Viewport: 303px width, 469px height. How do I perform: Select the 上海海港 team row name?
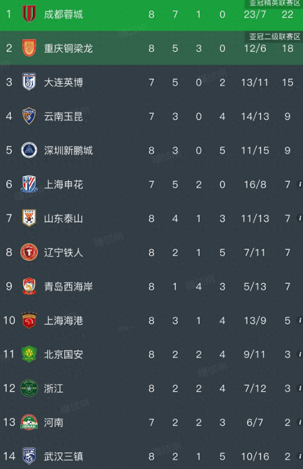pyautogui.click(x=64, y=321)
